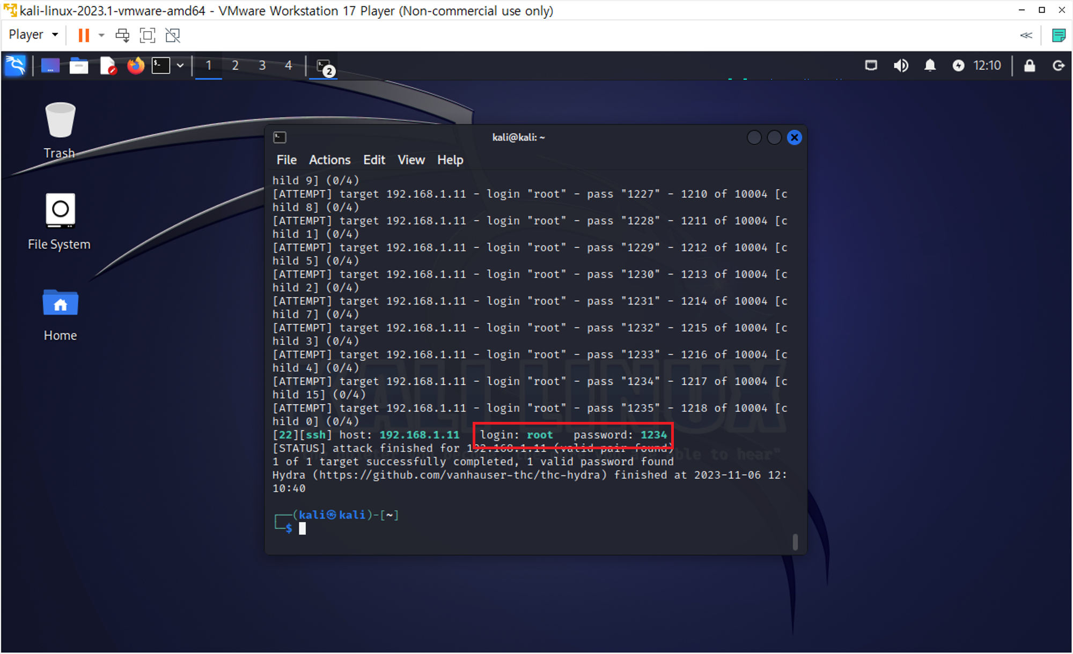Open the 12:10 panel clock

coord(987,65)
